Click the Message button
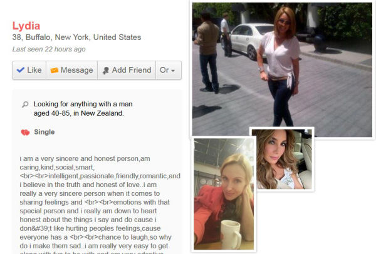The height and width of the screenshot is (254, 376). click(x=71, y=70)
